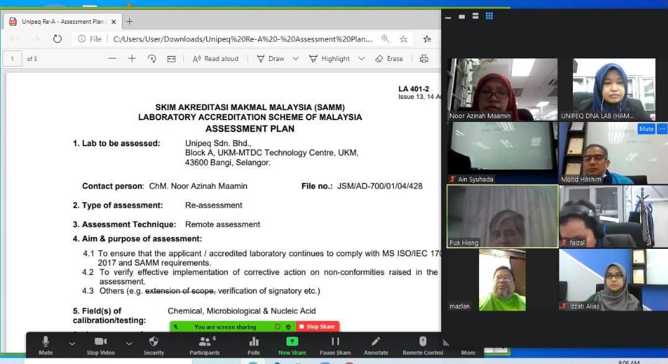
Task: Click 'Remote assessment' text in the PDF
Action: point(222,225)
